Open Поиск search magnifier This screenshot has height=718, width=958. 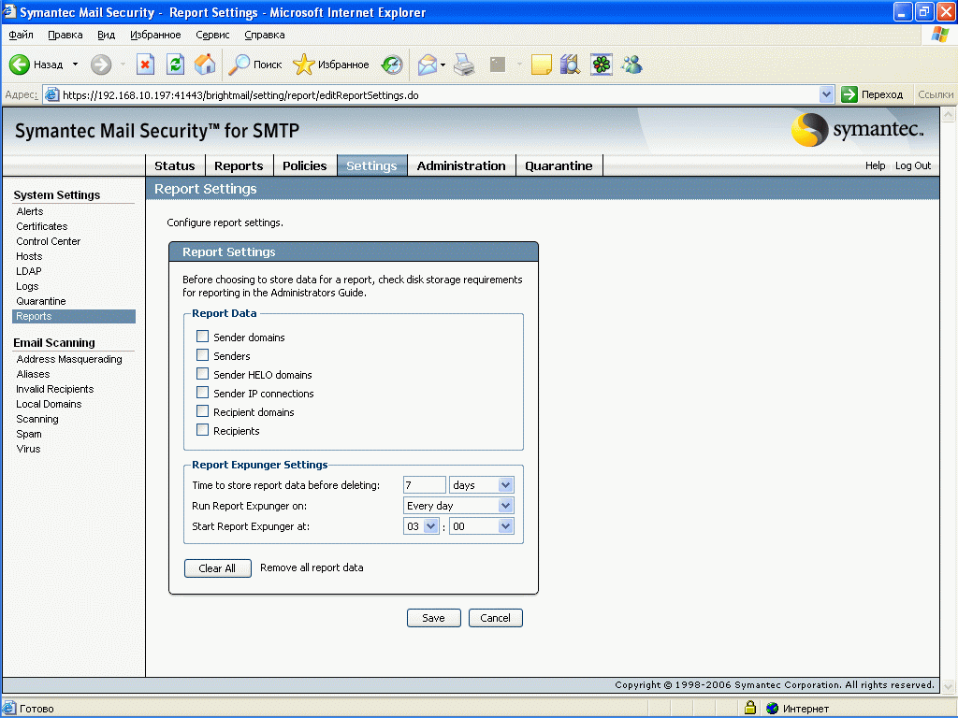tap(239, 65)
